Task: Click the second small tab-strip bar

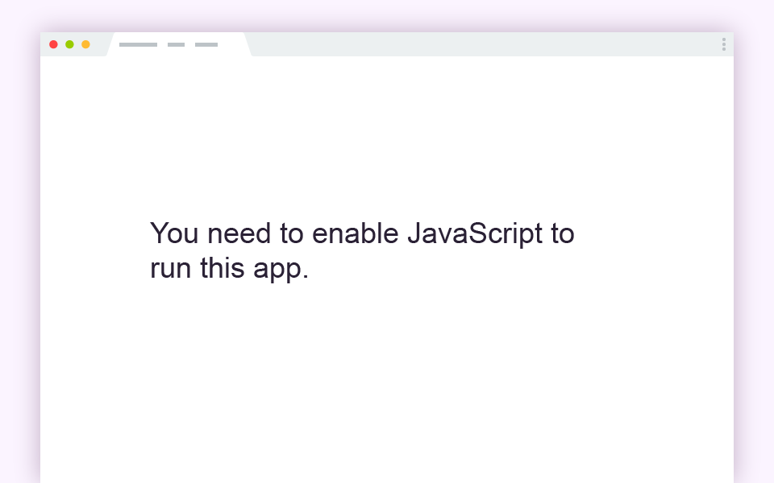Action: 176,44
